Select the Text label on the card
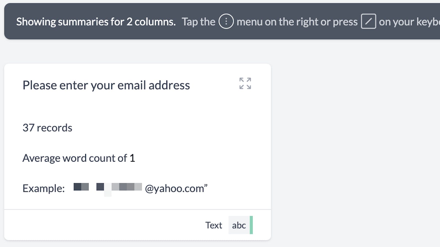Viewport: 440px width, 247px height. (x=214, y=225)
